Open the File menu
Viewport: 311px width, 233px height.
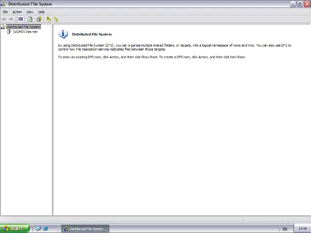point(5,12)
